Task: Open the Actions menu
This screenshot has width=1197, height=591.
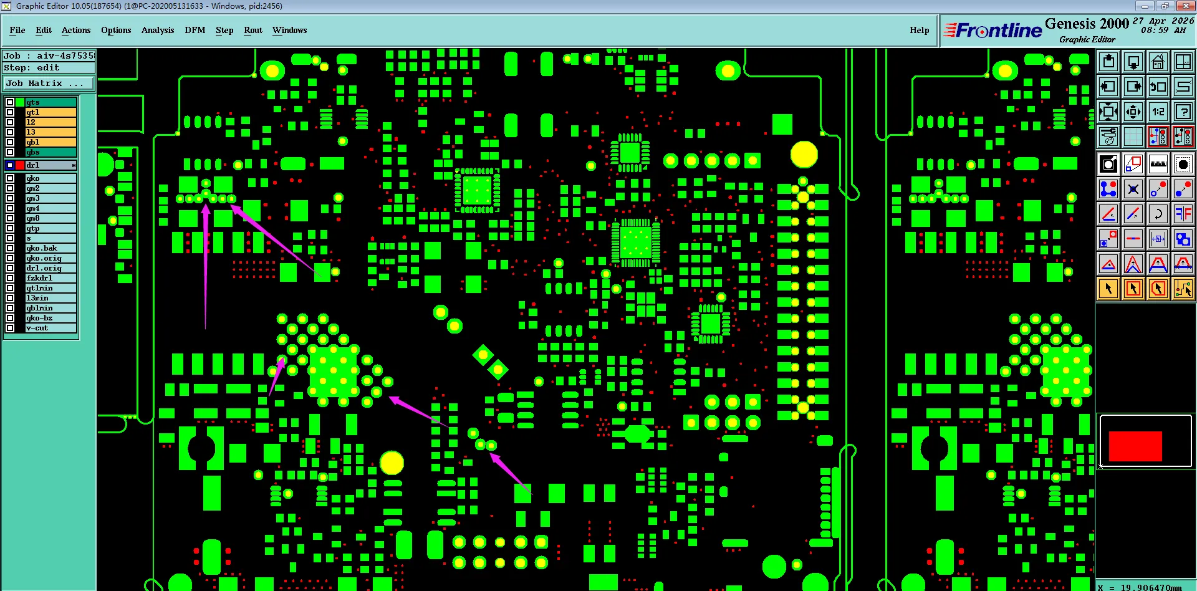Action: [76, 30]
